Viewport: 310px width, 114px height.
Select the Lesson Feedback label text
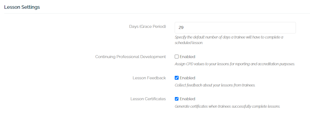pos(149,78)
